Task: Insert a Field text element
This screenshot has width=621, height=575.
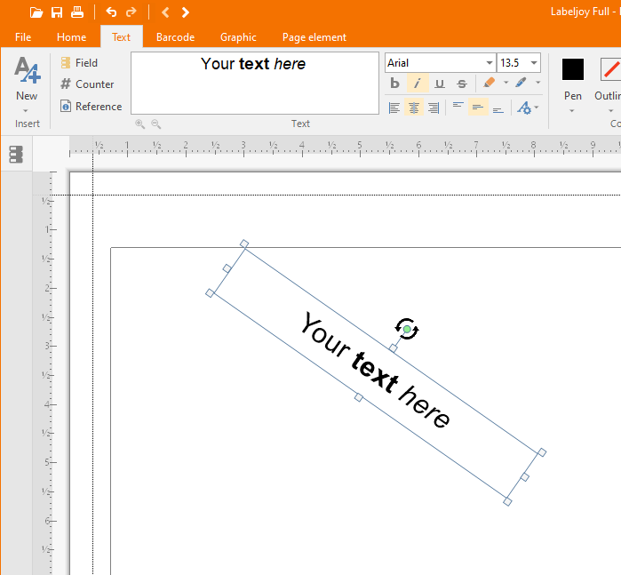Action: 79,63
